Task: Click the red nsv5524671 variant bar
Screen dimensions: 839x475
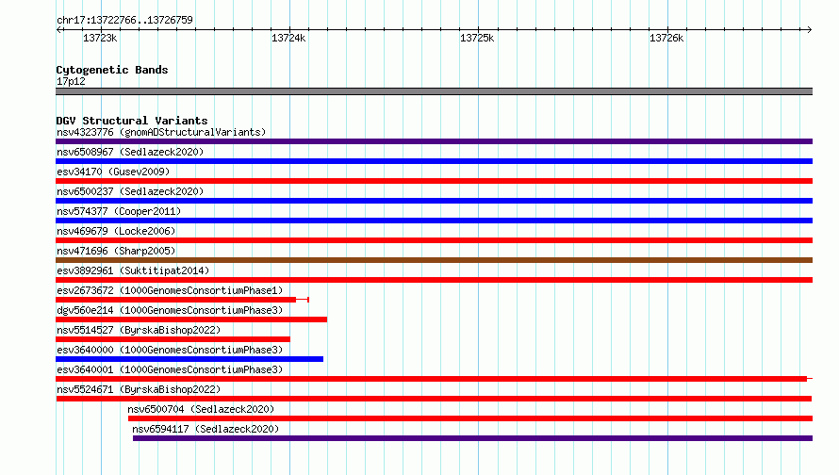Action: (x=434, y=399)
